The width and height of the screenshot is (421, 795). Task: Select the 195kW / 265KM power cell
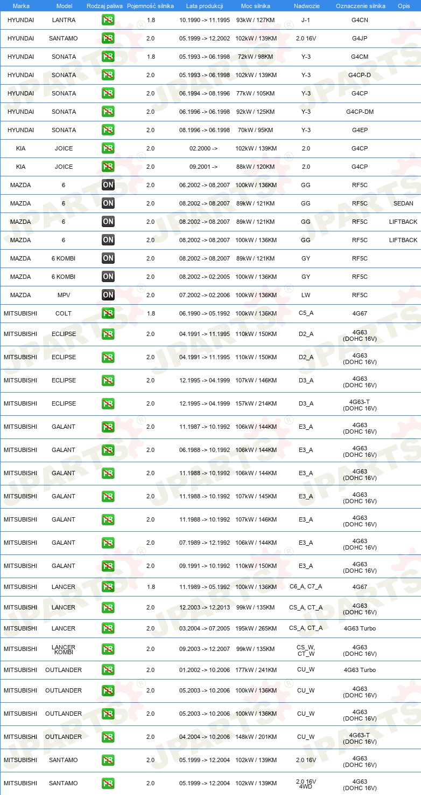pos(256,628)
